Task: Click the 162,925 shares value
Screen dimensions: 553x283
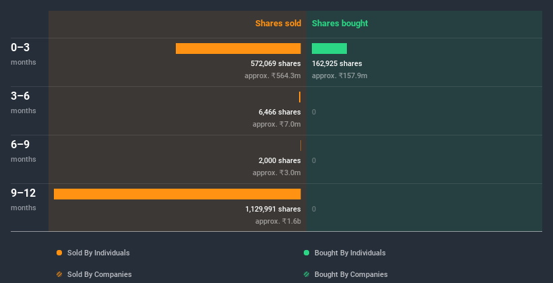Action: click(x=337, y=63)
